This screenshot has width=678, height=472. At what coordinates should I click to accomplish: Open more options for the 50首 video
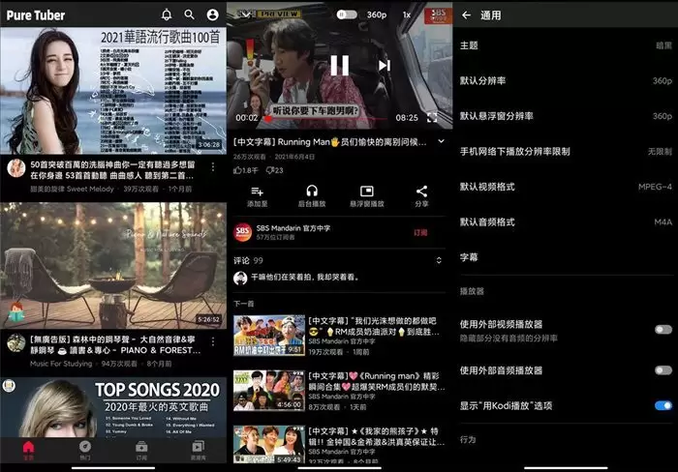(x=213, y=166)
